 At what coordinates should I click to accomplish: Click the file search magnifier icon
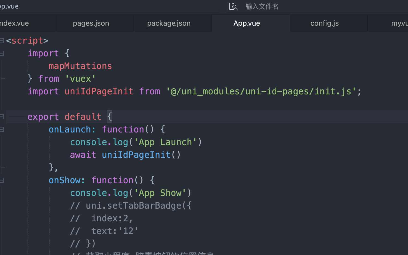coord(233,6)
